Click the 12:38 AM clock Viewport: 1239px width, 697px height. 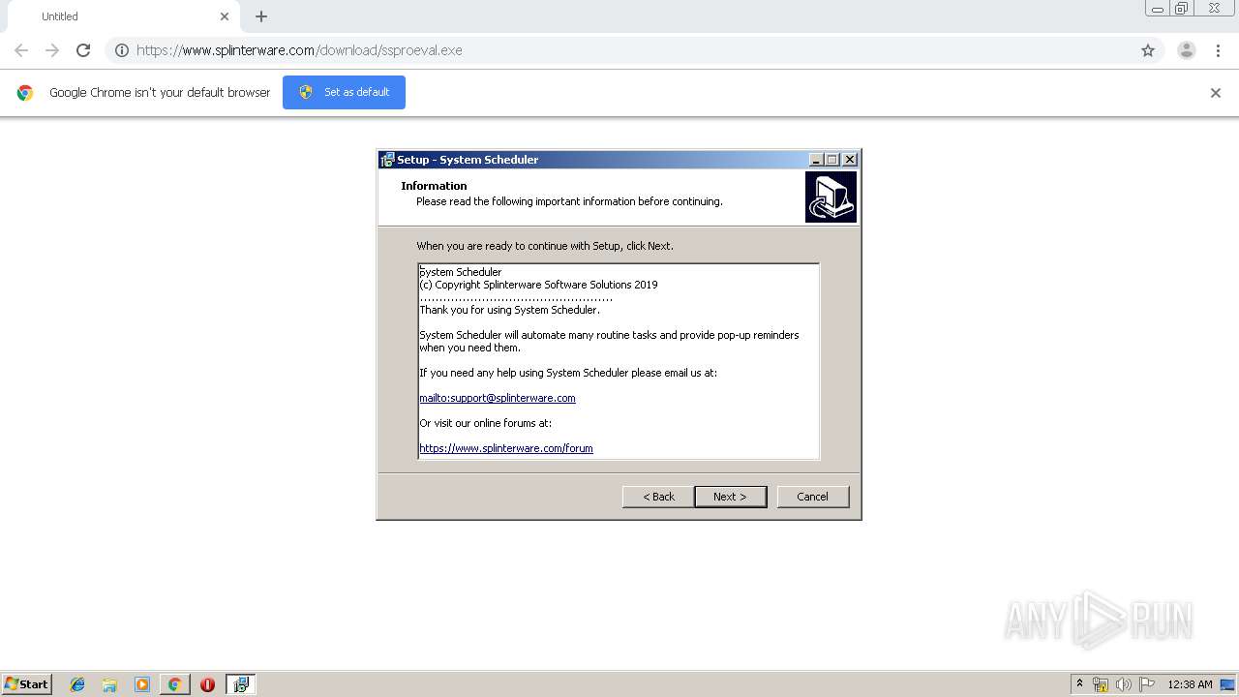1190,684
